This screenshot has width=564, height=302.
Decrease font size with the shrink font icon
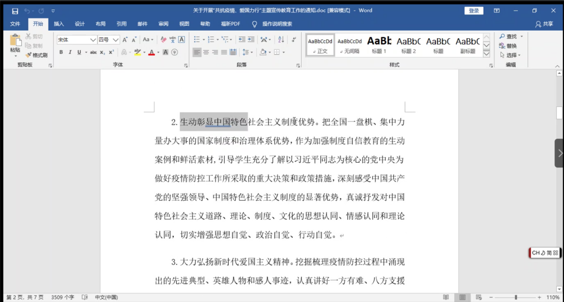coord(134,40)
